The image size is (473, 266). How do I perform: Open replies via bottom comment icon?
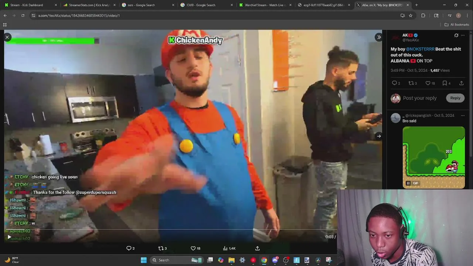[x=130, y=248]
